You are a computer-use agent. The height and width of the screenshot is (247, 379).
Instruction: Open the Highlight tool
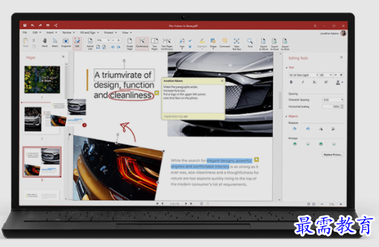202,43
